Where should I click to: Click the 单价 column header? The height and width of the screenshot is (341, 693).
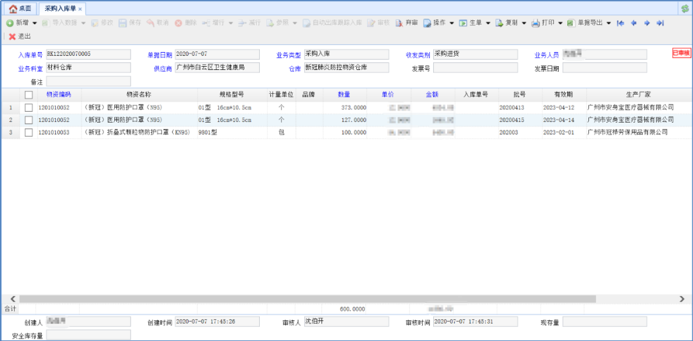(388, 94)
